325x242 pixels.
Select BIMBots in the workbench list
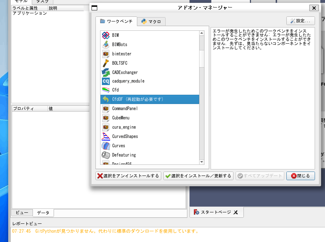[150, 45]
